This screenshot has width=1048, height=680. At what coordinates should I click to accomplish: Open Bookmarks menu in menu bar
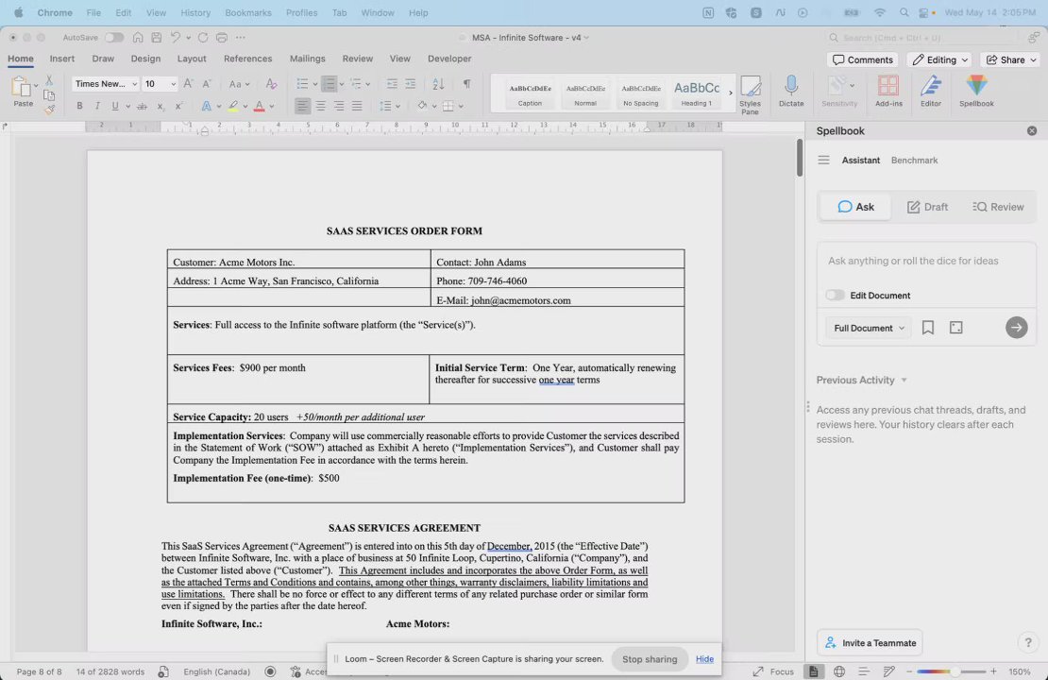248,12
